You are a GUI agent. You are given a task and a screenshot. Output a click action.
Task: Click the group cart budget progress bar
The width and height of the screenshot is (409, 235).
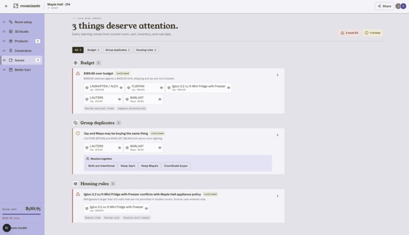(x=21, y=214)
